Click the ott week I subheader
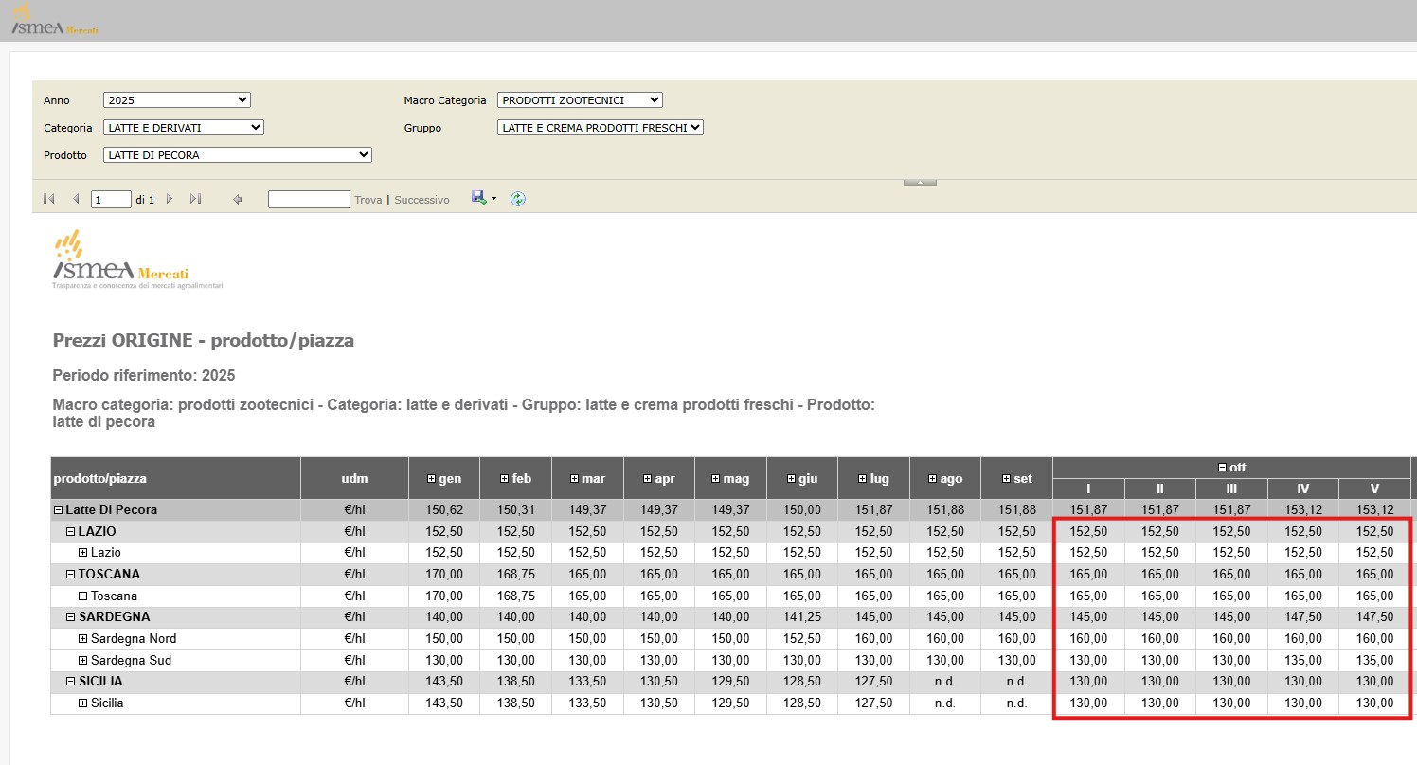1417x765 pixels. click(1088, 489)
